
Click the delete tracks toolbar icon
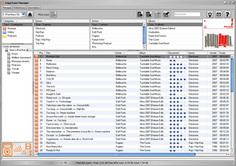(149, 14)
